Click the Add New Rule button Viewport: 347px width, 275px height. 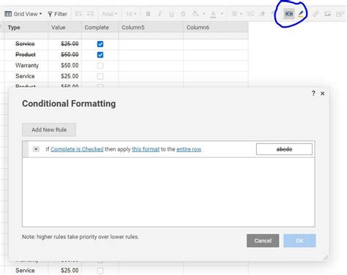click(x=49, y=129)
